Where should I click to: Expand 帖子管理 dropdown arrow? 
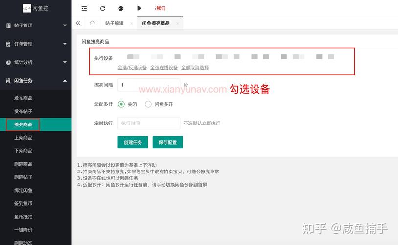65,25
